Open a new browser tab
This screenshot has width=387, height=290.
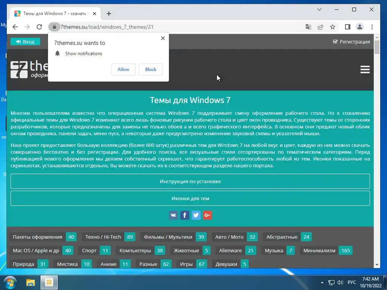108,14
